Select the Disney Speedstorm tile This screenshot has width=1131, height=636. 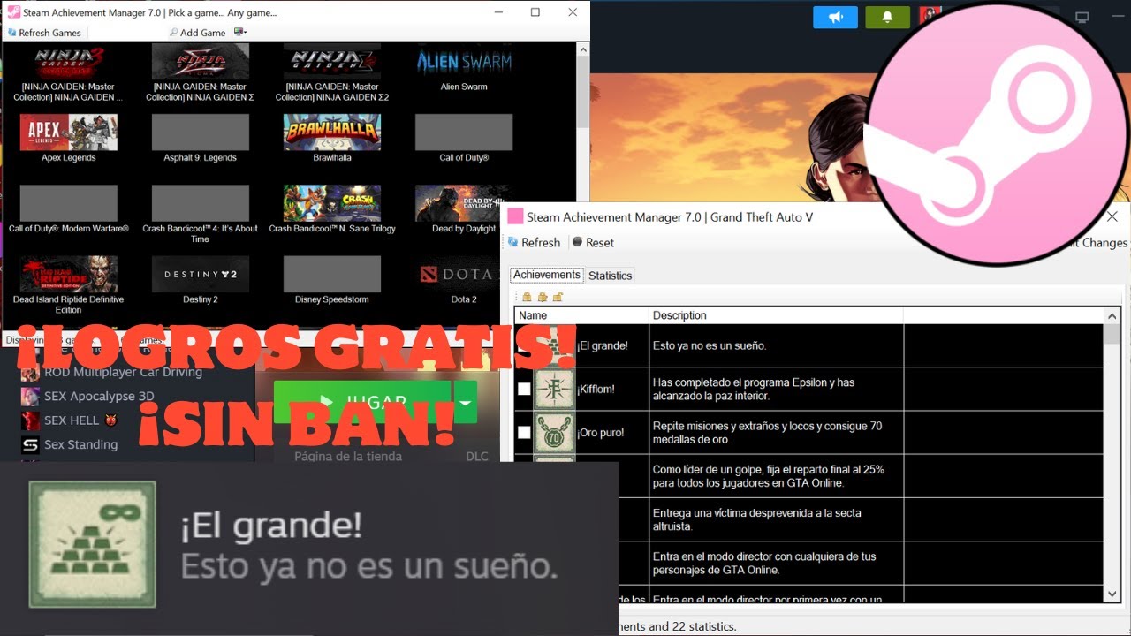click(332, 274)
